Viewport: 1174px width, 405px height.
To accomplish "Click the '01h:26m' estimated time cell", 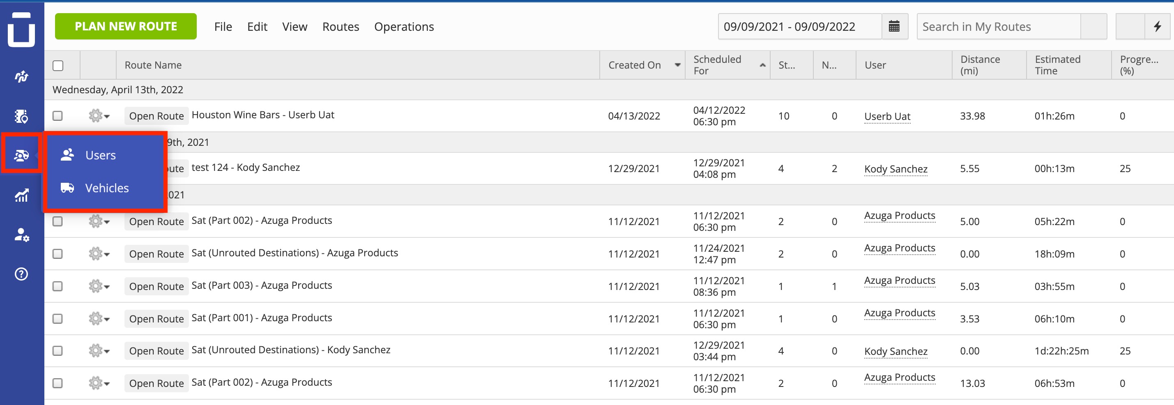I will 1054,116.
